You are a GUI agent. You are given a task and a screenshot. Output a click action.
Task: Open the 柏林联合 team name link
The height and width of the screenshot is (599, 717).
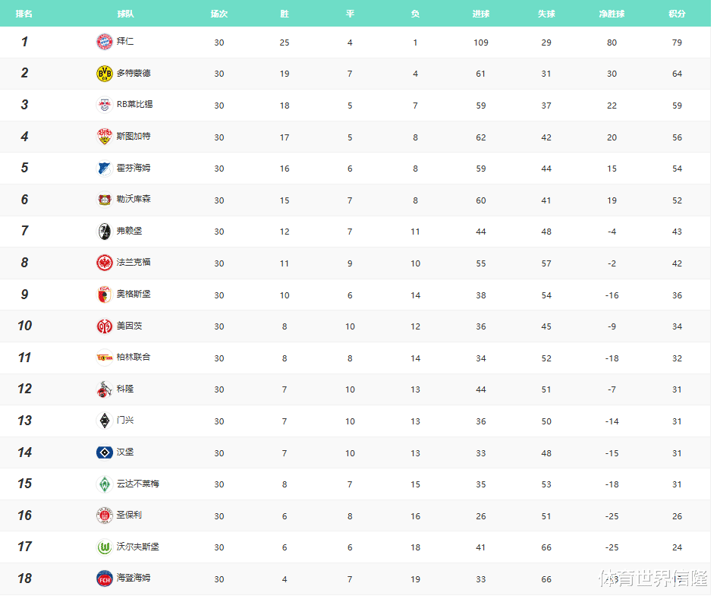[x=134, y=357]
